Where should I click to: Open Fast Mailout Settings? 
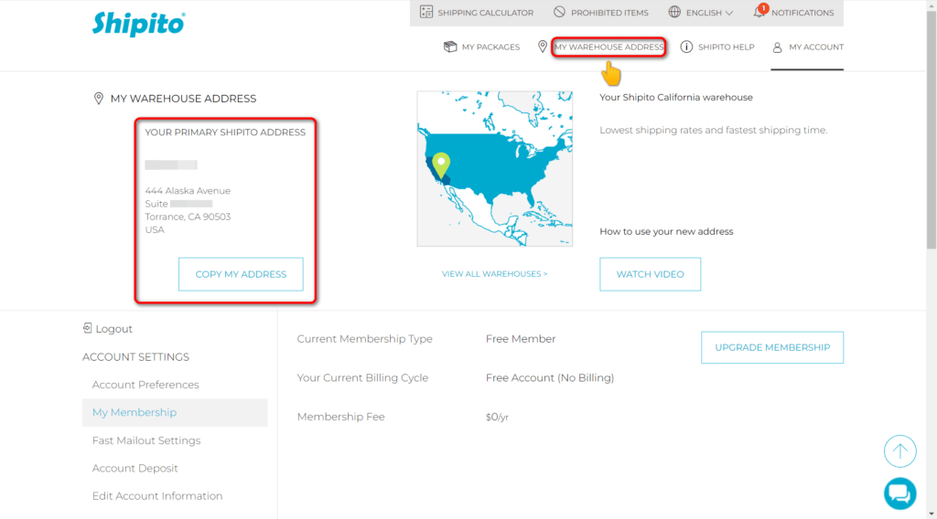[x=146, y=440]
